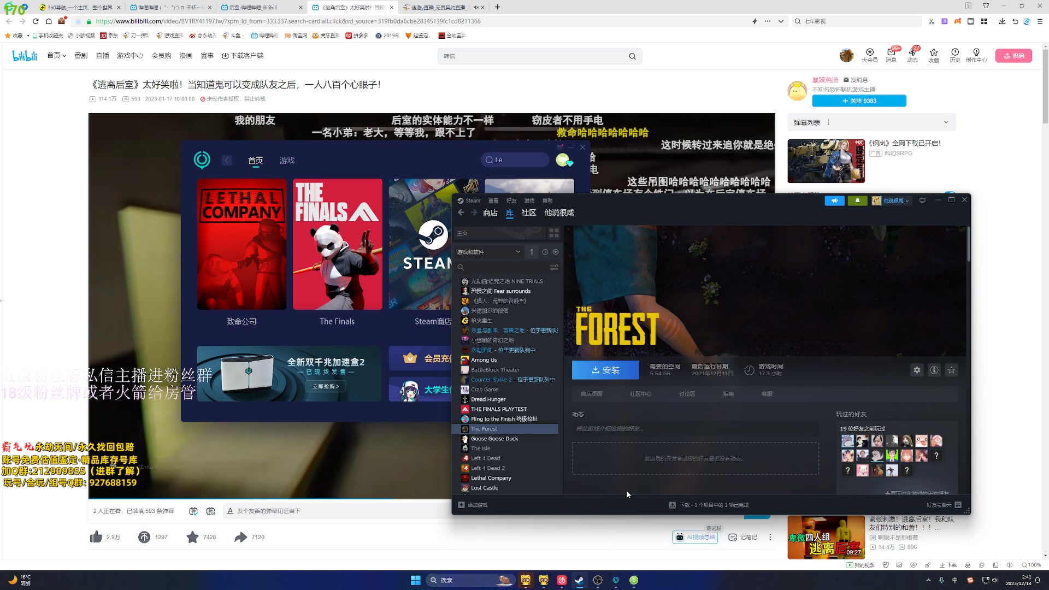Open Bilibili favorites (收藏) icon
The height and width of the screenshot is (590, 1049).
(934, 55)
